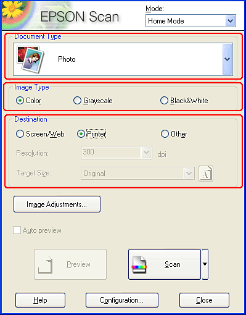Open the Image Adjustments dialog
The image size is (246, 315).
(57, 204)
